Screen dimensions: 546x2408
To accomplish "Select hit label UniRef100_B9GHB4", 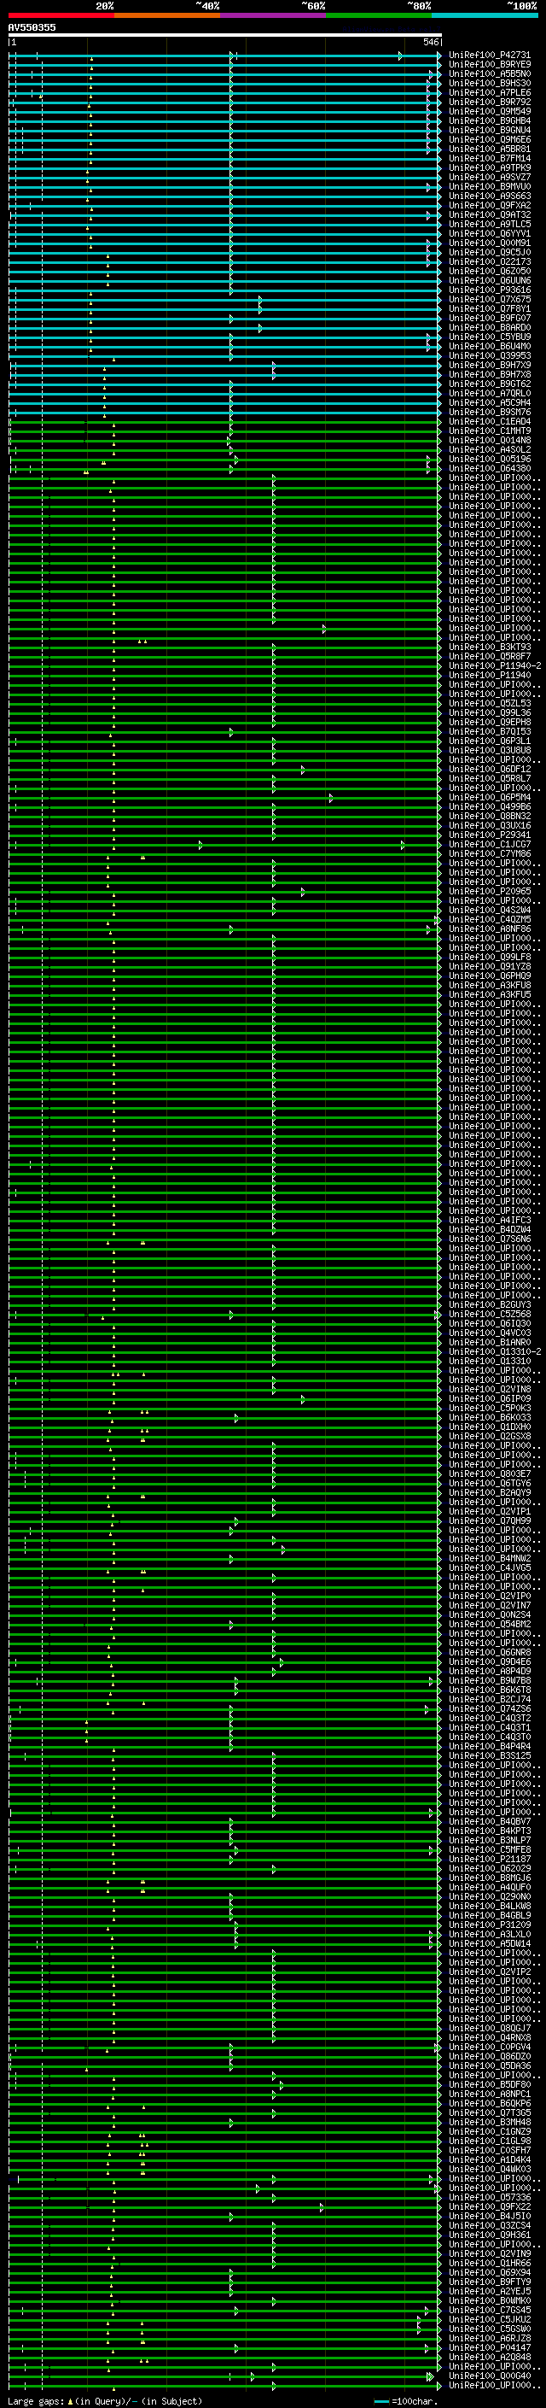I will [489, 120].
